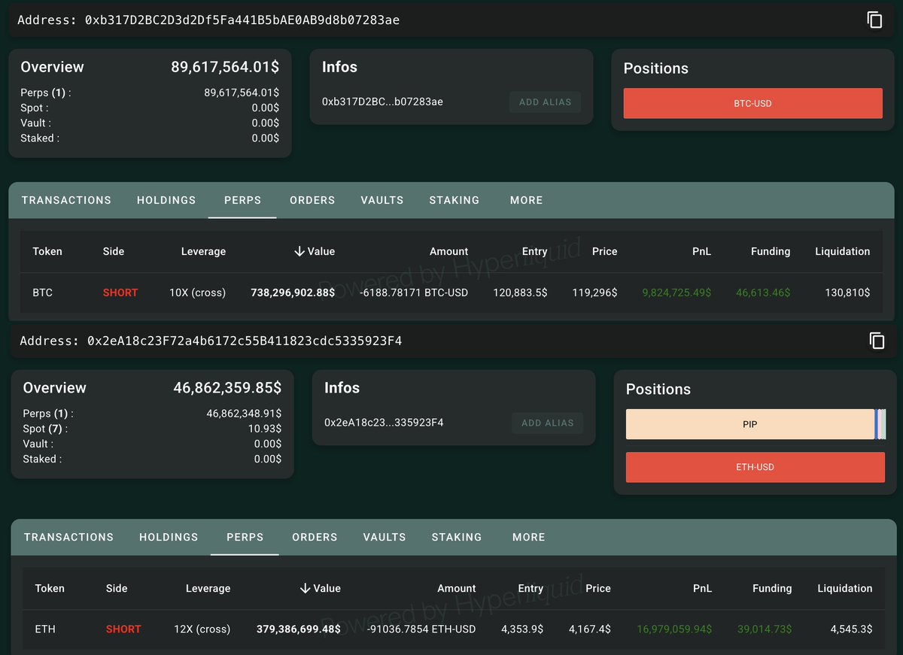Select the beige PIP holdings bar
903x655 pixels.
point(749,424)
